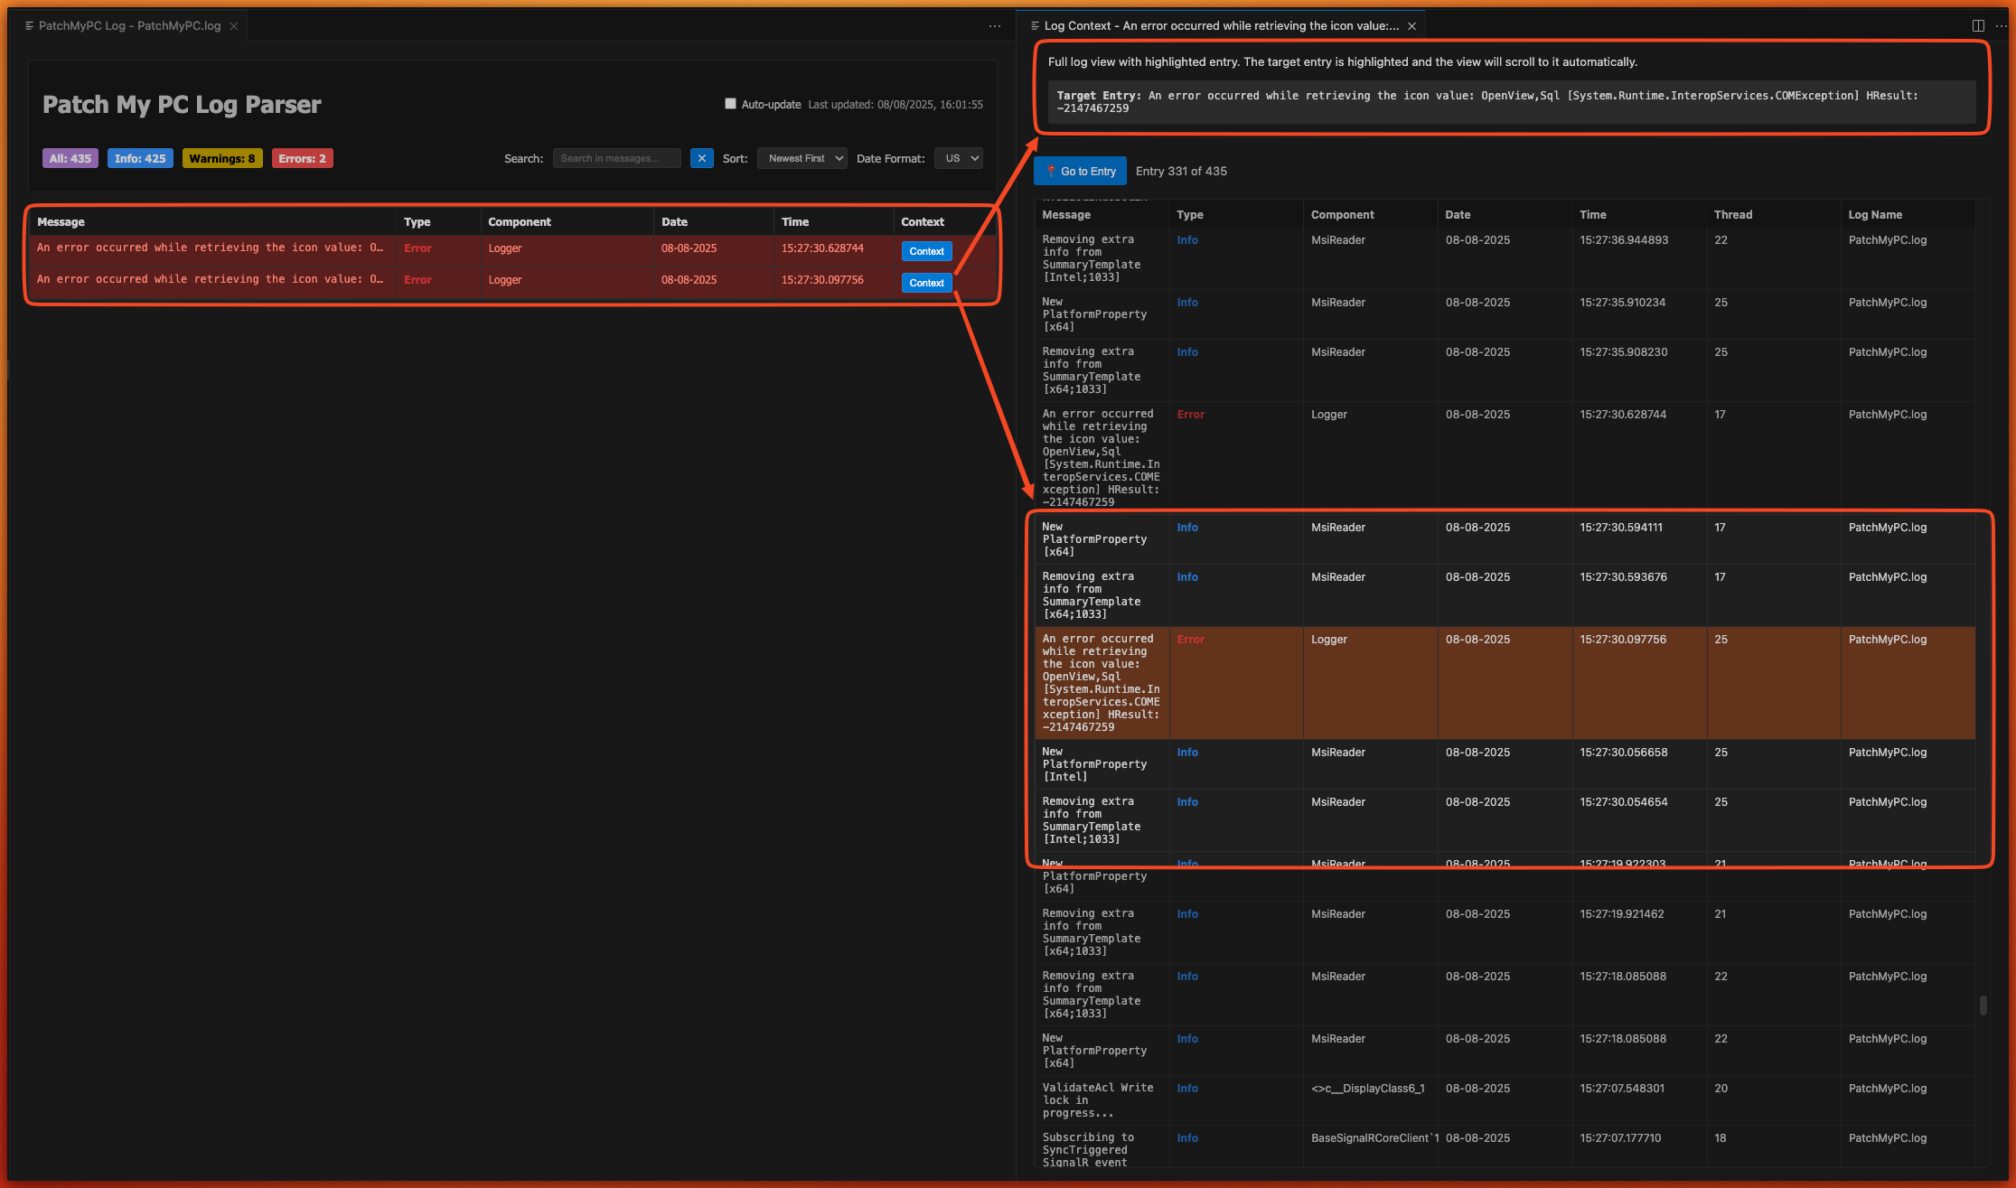This screenshot has width=2016, height=1188.
Task: Click the PlatformProperty [Intel] message cell
Action: pos(1101,764)
